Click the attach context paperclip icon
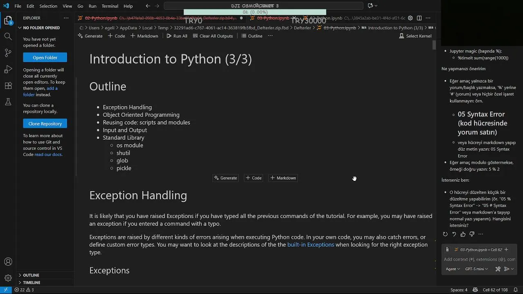Screen dimensions: 523x294 tap(447, 249)
